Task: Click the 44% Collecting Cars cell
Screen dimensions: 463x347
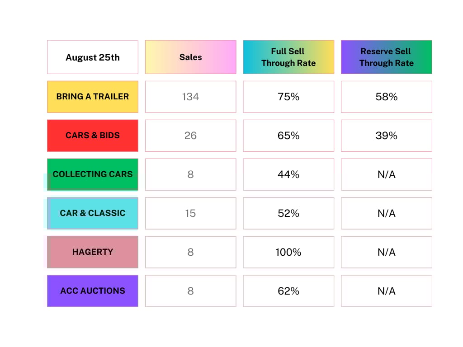Action: pos(288,174)
